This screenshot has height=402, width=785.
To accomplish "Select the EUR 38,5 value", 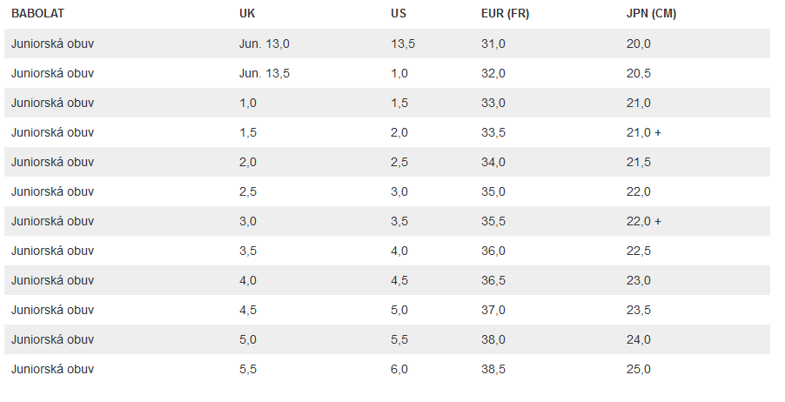I will click(x=493, y=369).
